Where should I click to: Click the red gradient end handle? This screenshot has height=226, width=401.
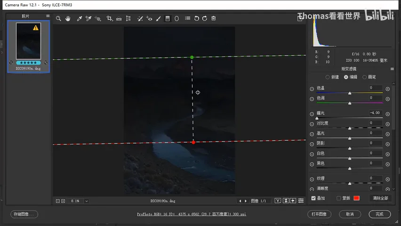click(x=193, y=142)
